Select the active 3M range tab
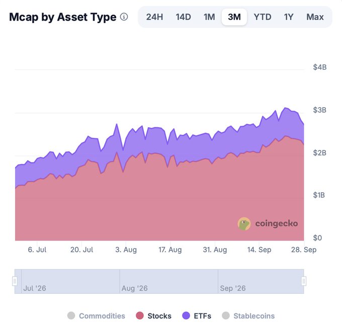The width and height of the screenshot is (342, 330). click(234, 17)
